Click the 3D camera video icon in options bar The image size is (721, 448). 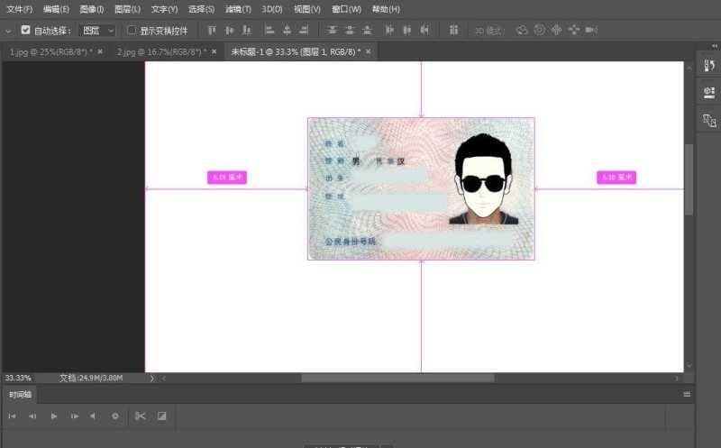[x=591, y=30]
